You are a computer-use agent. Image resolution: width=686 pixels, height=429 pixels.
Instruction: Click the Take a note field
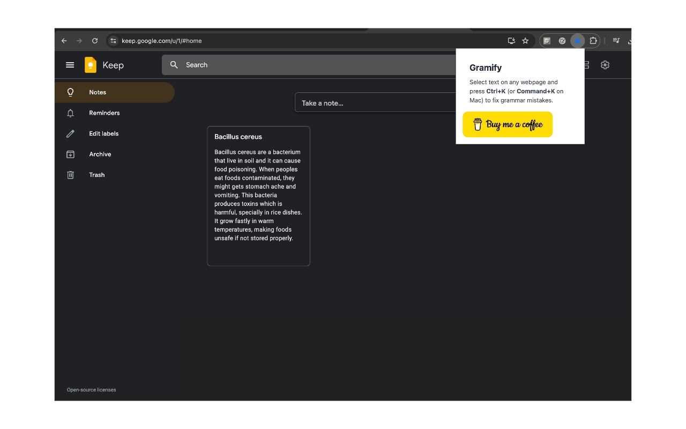[x=375, y=103]
